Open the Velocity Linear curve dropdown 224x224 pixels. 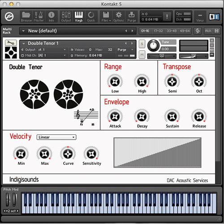click(x=56, y=137)
